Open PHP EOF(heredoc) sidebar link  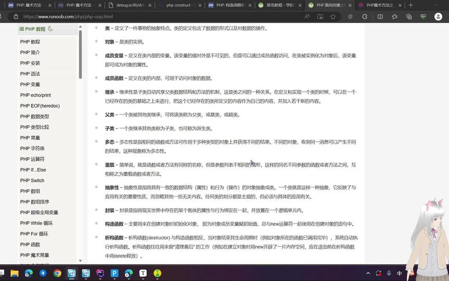(40, 106)
